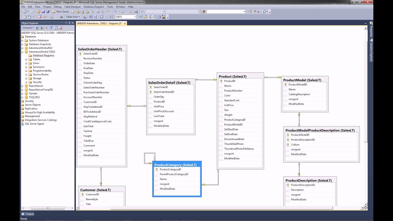
Task: Open the Solution Explorer side panel tab
Action: (371, 50)
